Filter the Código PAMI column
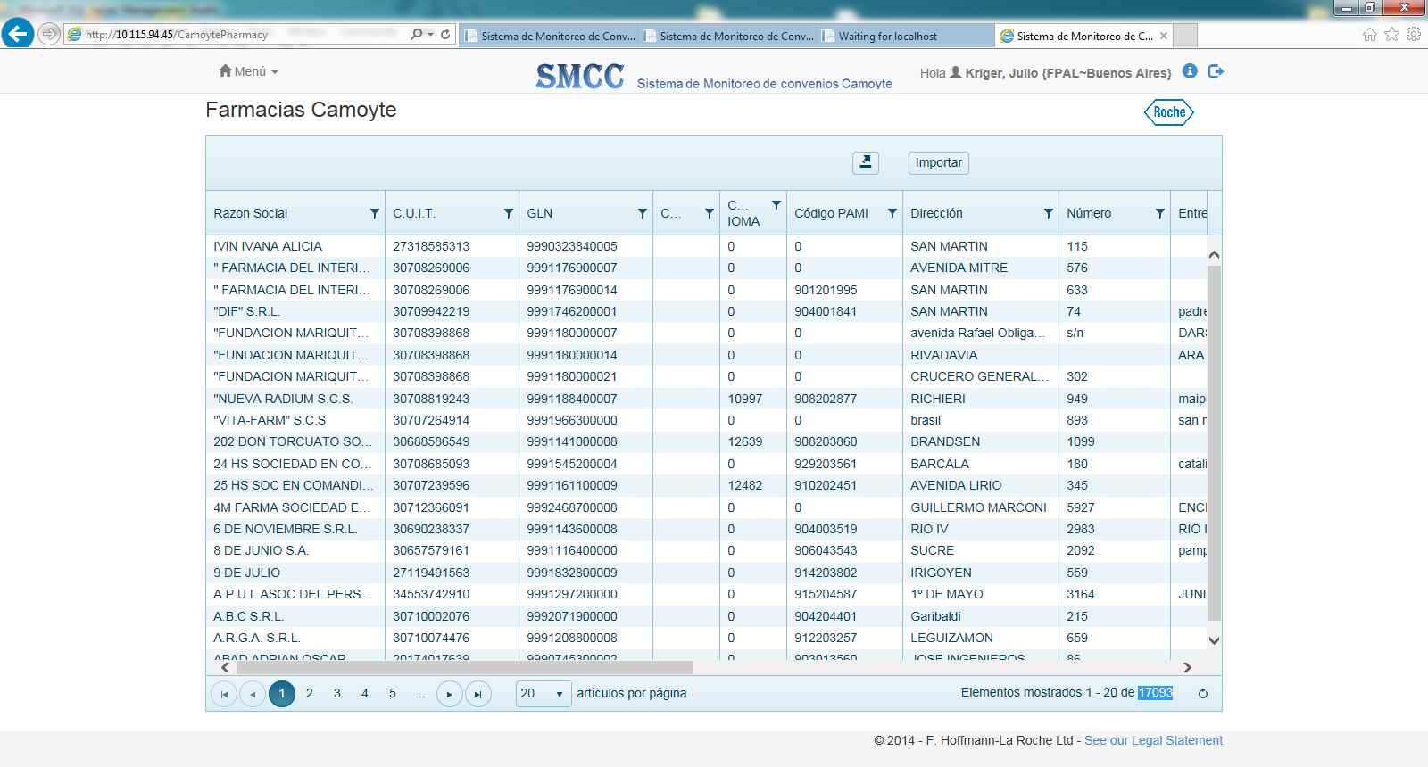Image resolution: width=1428 pixels, height=767 pixels. pos(892,213)
